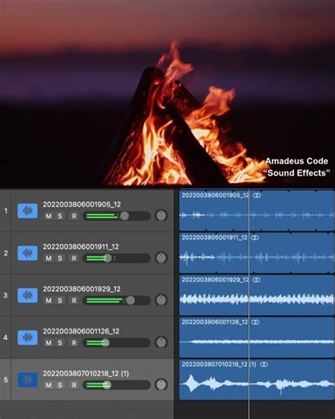The width and height of the screenshot is (335, 419).
Task: Mute track 2022003806001126_12
Action: tap(48, 342)
